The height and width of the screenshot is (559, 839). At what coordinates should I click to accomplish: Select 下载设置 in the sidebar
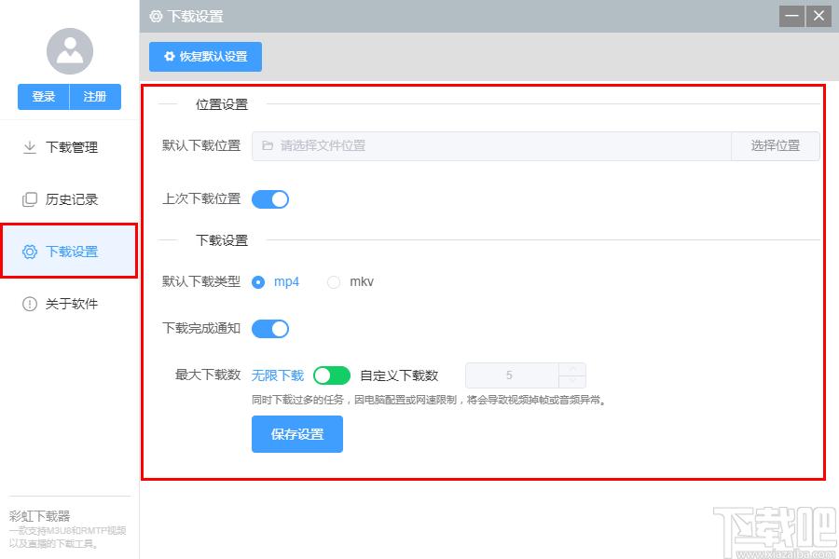click(70, 252)
